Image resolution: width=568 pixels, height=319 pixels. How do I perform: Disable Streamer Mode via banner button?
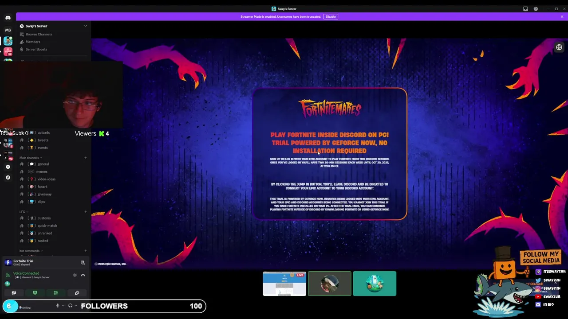[x=331, y=17]
